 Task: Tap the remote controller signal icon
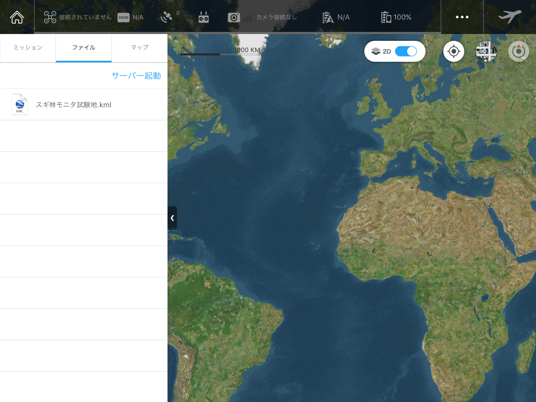(x=204, y=17)
